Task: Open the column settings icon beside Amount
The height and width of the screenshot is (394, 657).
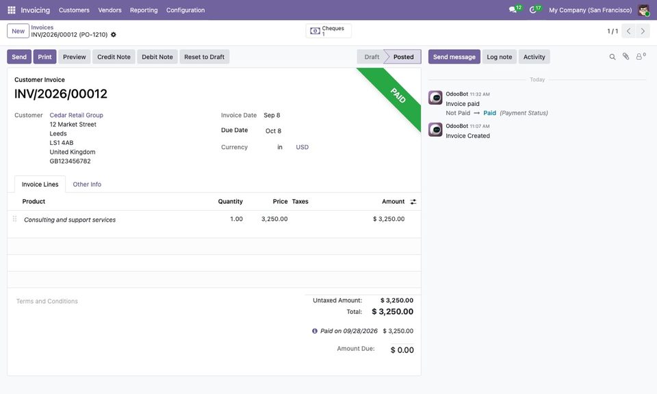Action: pos(413,202)
